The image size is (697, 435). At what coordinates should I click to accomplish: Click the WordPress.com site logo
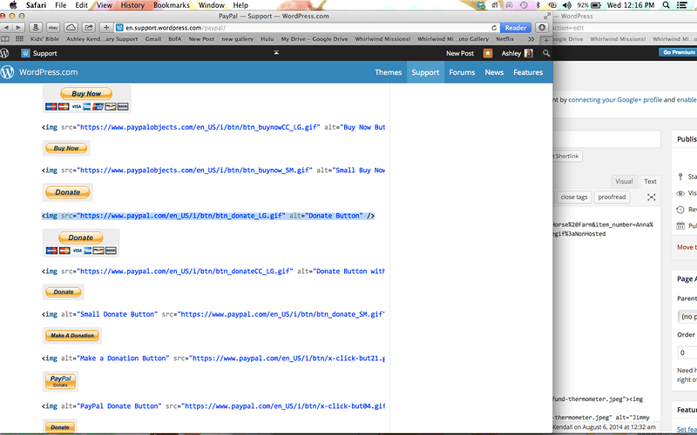coord(39,72)
